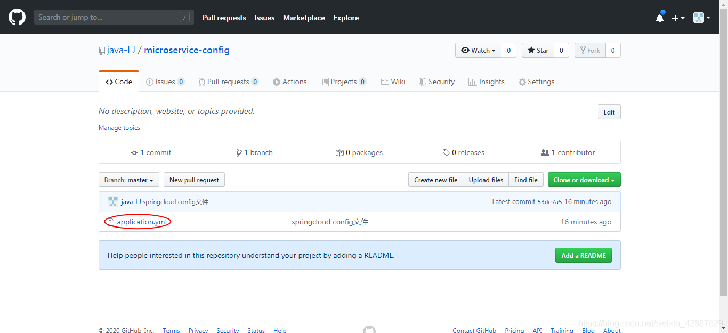Open Issues in top navigation
The height and width of the screenshot is (333, 728).
click(264, 18)
